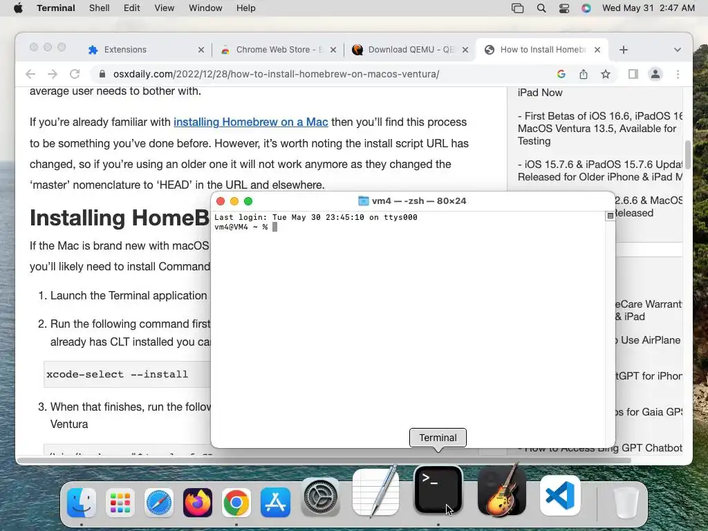The height and width of the screenshot is (531, 708).
Task: Close the Extensions tab
Action: click(x=201, y=50)
